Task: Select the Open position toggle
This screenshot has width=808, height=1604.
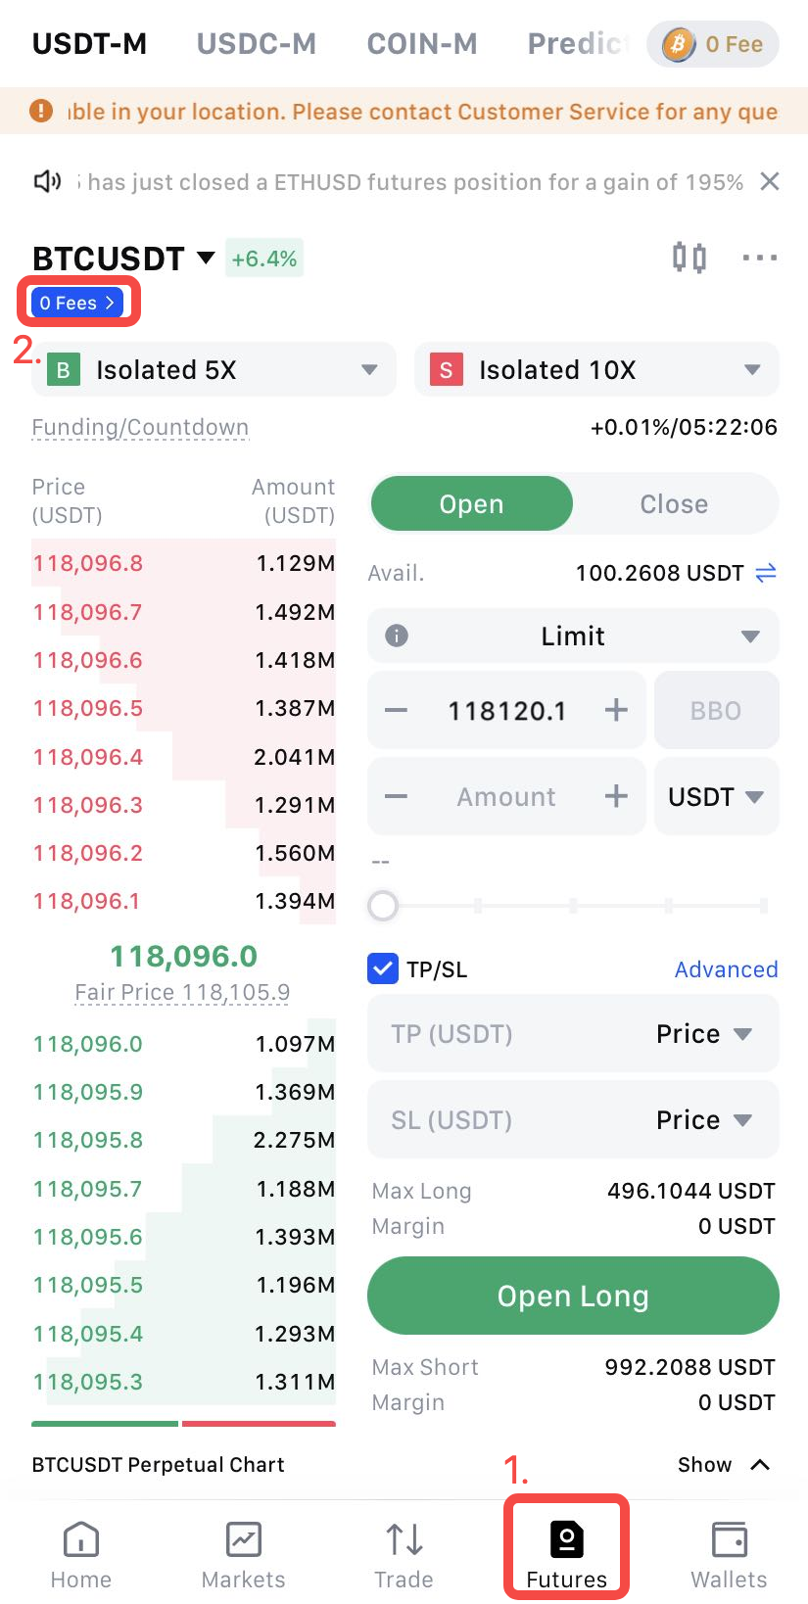Action: pyautogui.click(x=471, y=504)
